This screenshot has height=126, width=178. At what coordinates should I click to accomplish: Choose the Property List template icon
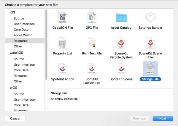point(63,43)
